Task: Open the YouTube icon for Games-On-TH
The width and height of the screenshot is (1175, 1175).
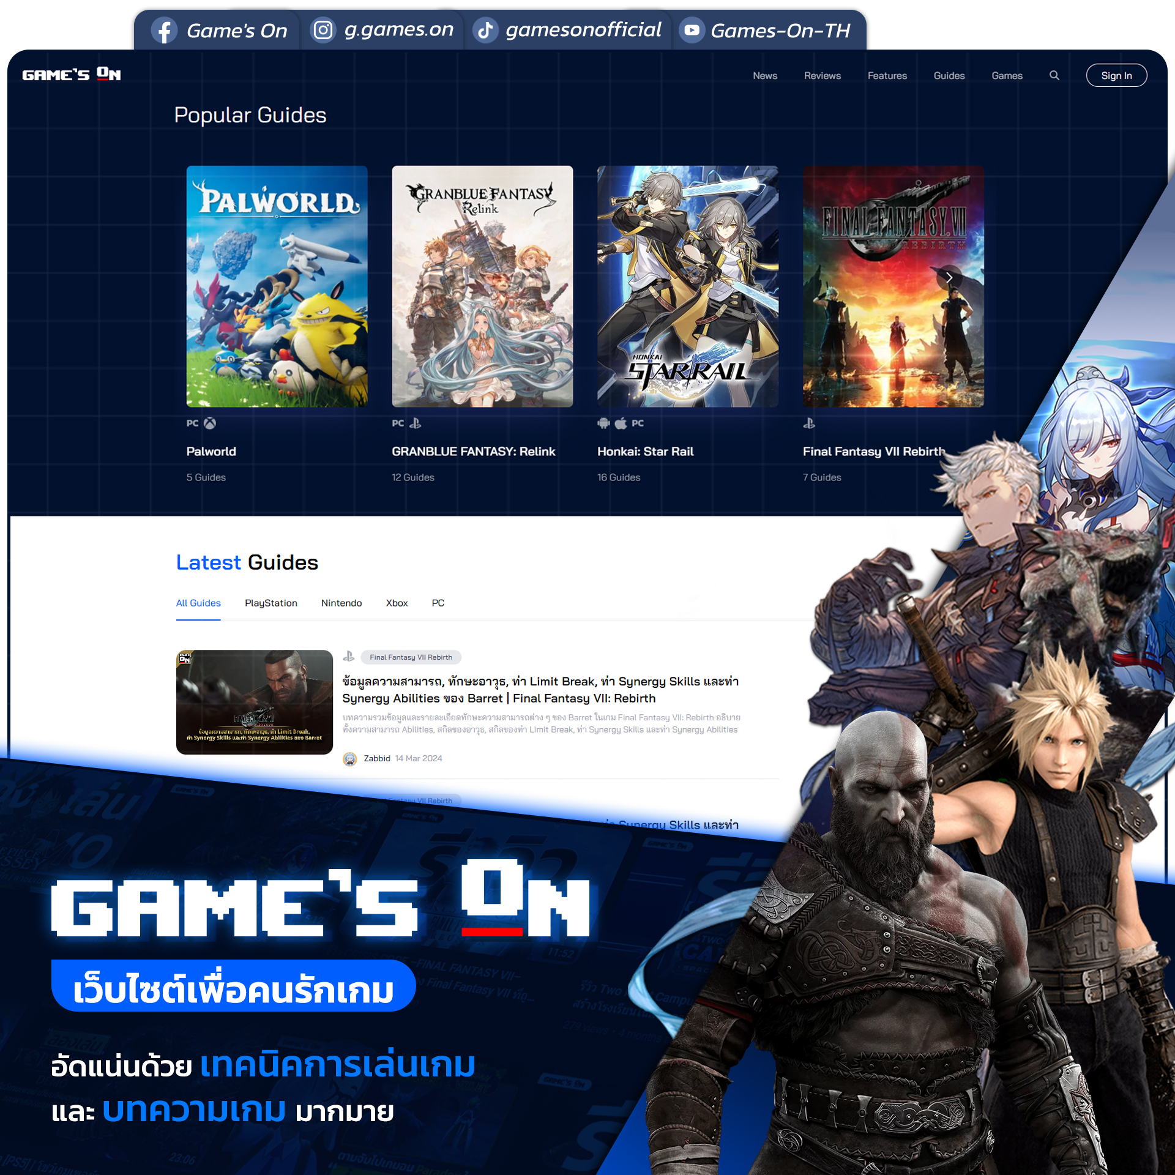Action: [692, 30]
